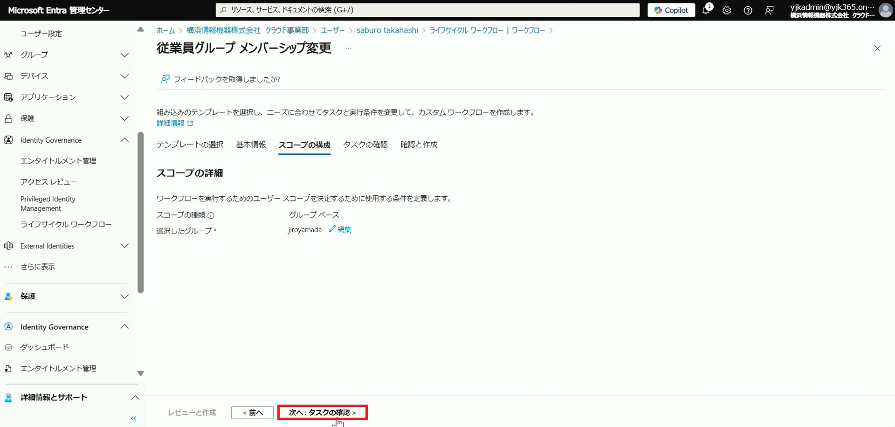Open the account avatar in top right

[885, 10]
